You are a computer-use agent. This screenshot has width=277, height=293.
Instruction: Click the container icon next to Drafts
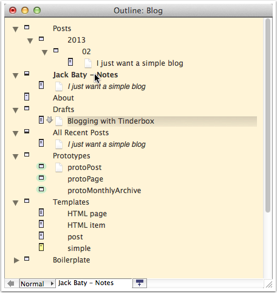(27, 108)
